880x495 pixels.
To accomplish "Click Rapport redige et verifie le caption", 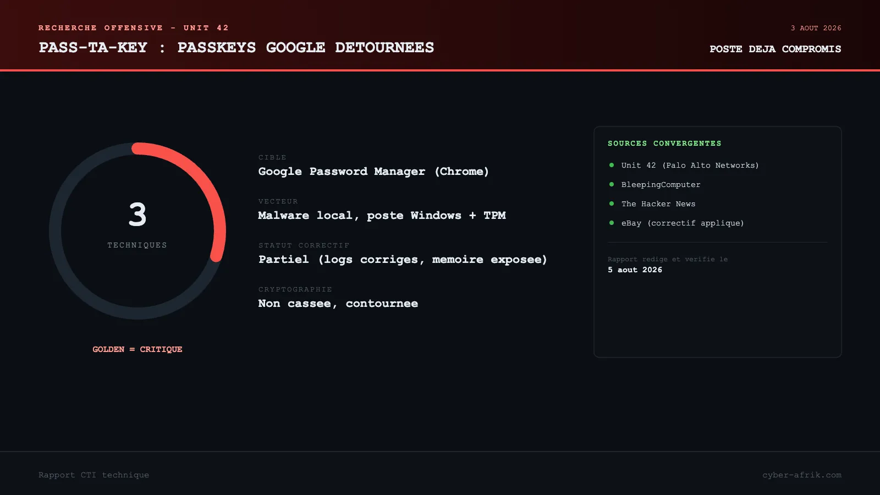I will pyautogui.click(x=668, y=260).
